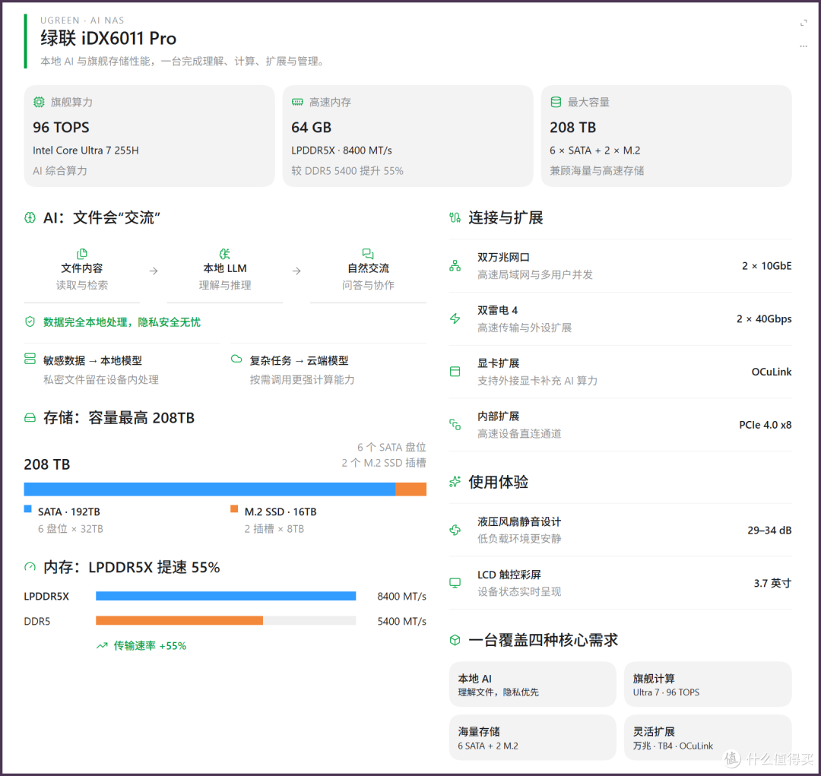Click the blue LPDDR5X speed bar

point(226,596)
